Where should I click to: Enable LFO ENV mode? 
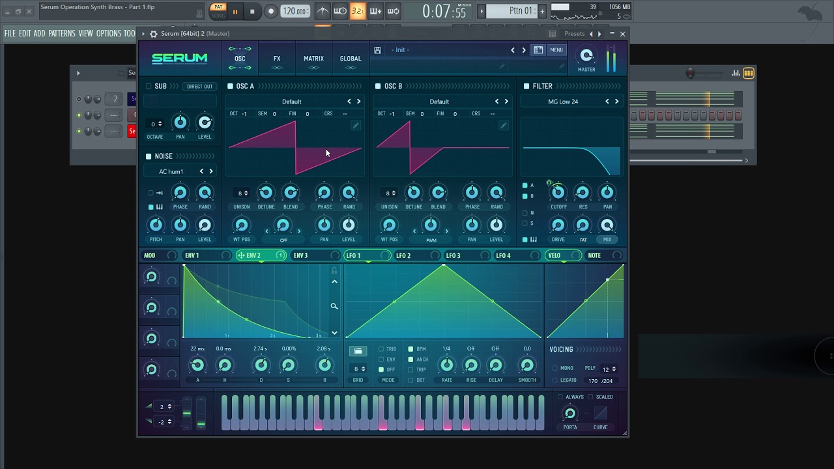[382, 360]
